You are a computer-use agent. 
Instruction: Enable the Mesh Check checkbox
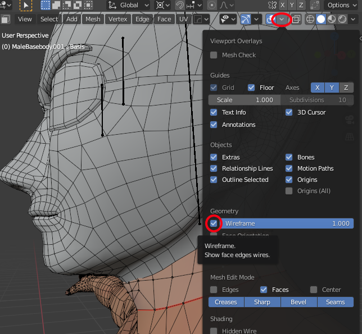point(214,55)
